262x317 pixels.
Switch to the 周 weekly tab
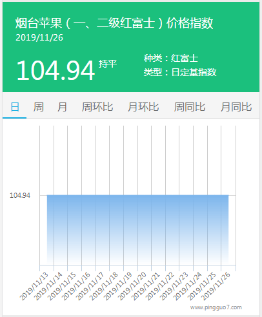(x=39, y=107)
